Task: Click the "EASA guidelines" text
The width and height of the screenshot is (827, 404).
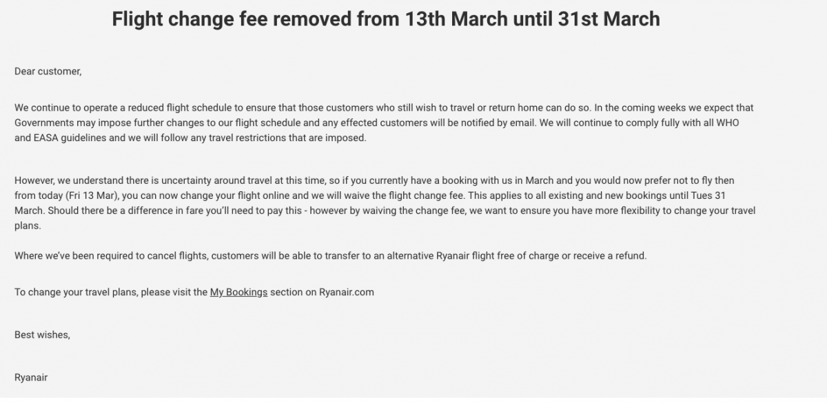Action: 72,138
